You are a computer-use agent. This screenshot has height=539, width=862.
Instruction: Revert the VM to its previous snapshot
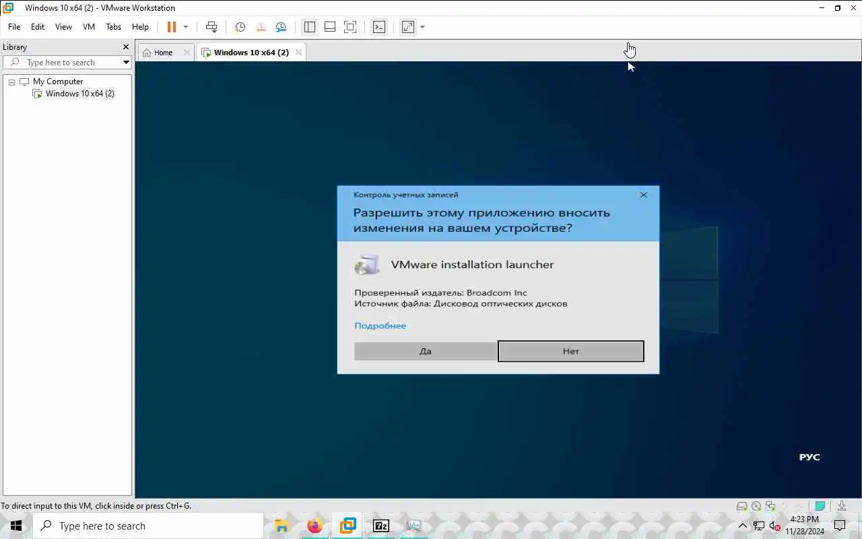point(261,27)
